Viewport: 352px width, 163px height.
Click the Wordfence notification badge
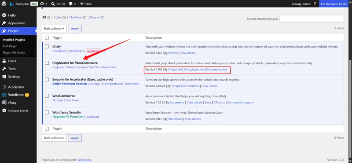[27, 95]
